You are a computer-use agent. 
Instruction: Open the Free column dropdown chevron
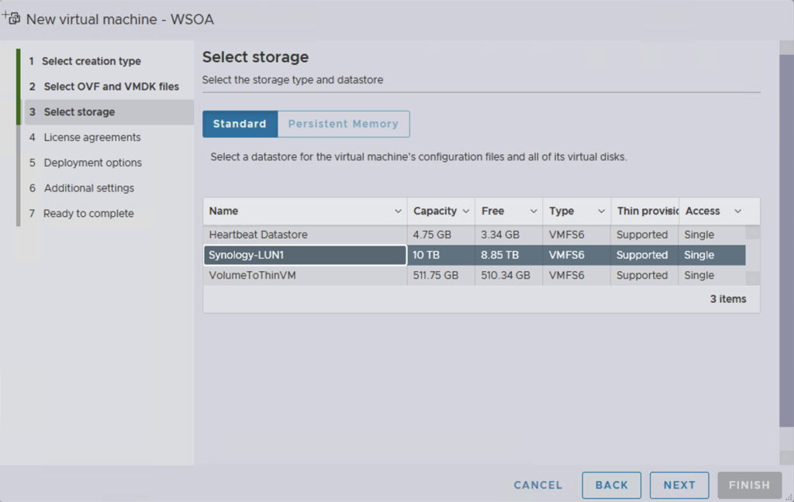(x=533, y=211)
